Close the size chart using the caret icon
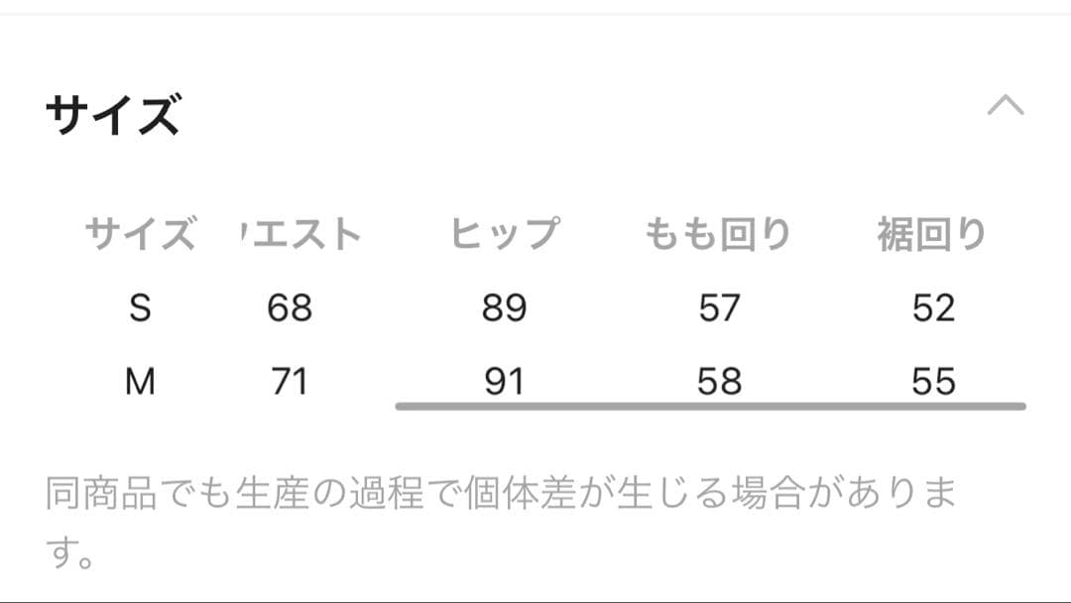Screen dimensions: 1071x603 click(1006, 106)
